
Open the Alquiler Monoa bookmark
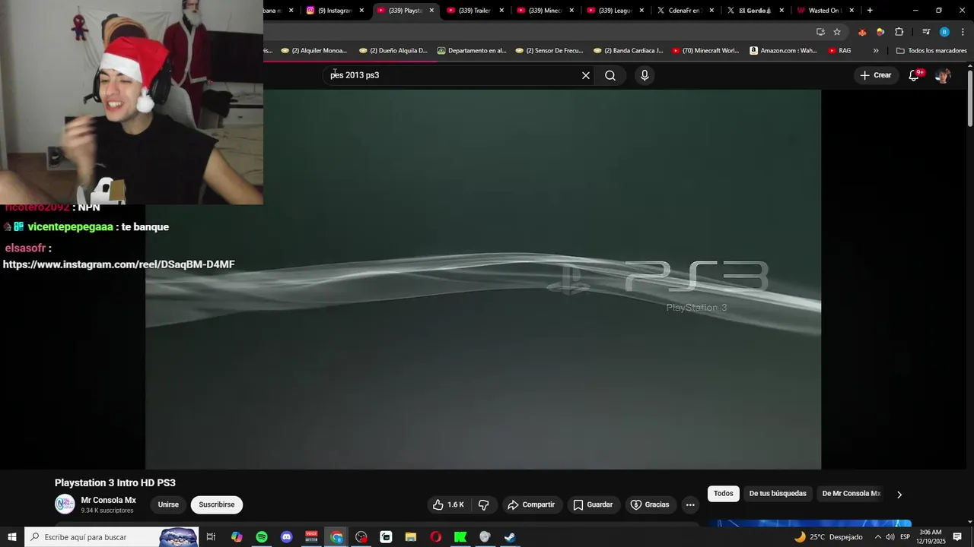[314, 51]
